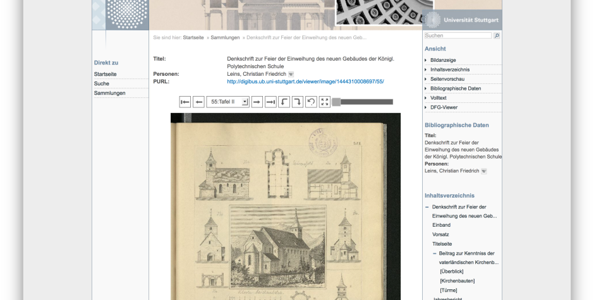594x300 pixels.
Task: Select [Kirchenbauten] in the table of contents
Action: pos(458,281)
